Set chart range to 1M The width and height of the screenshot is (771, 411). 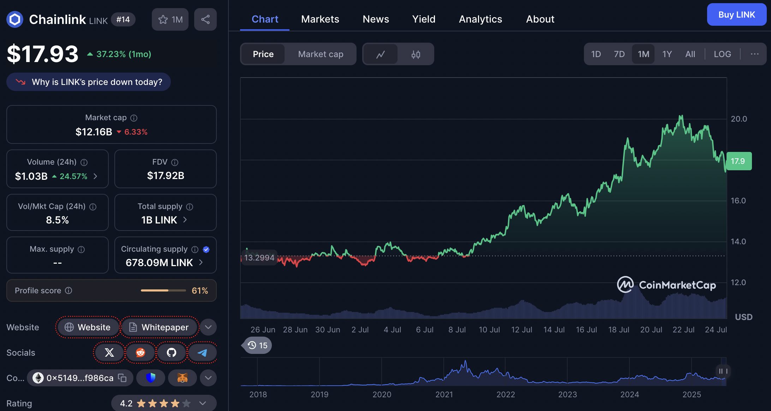643,54
